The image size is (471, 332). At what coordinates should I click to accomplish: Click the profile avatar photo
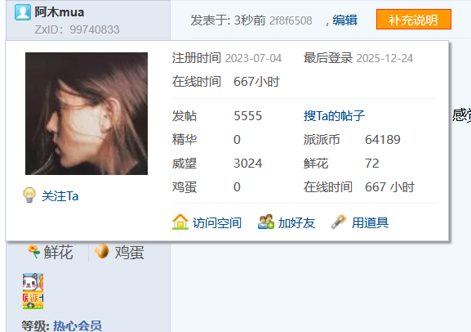[x=87, y=114]
